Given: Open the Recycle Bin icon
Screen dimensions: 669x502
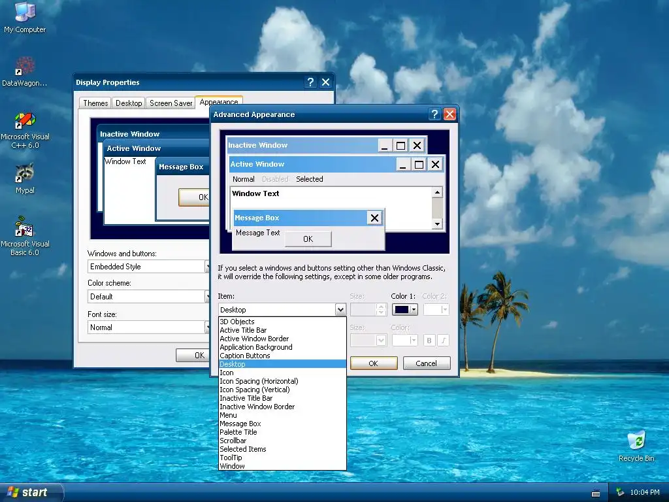Looking at the screenshot, I should [x=636, y=446].
